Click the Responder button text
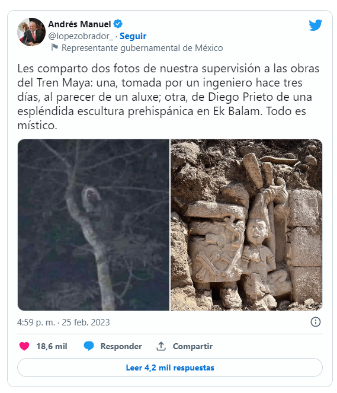The height and width of the screenshot is (393, 337). (x=121, y=346)
